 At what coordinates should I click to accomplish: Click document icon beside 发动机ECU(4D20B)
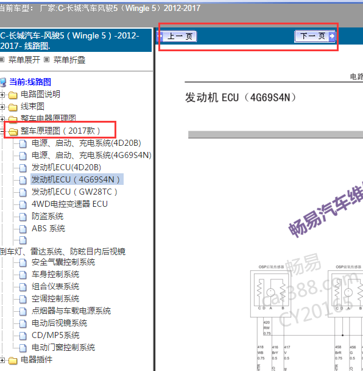(x=23, y=168)
